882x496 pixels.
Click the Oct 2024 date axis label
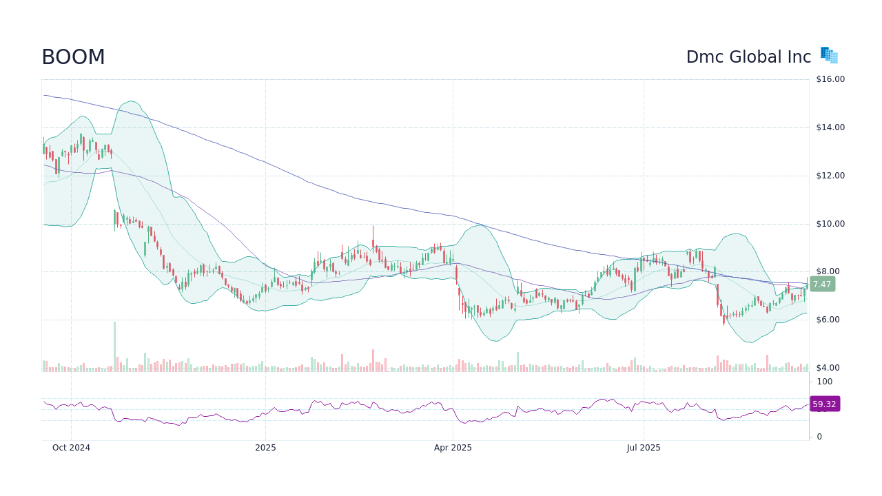(x=71, y=448)
